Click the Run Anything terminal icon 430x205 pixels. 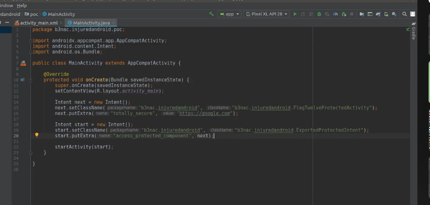click(370, 14)
